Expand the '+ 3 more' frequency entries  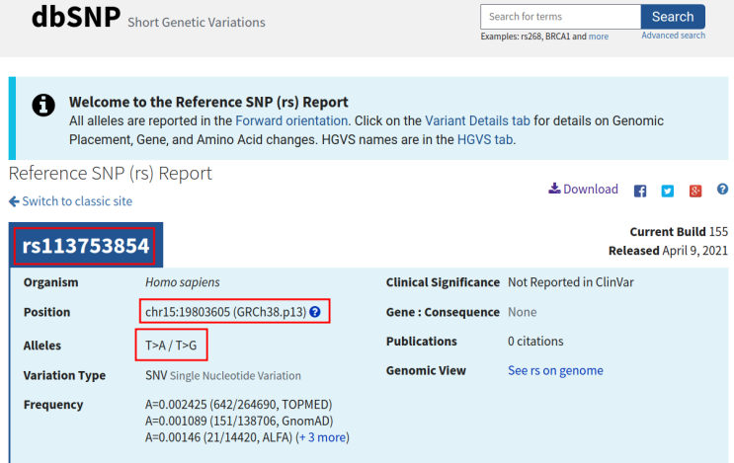point(322,437)
